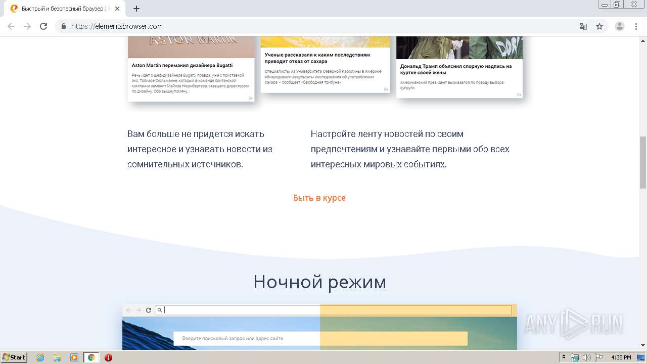Click the volume speaker tray icon
Screen dimensions: 647x364
click(587, 357)
